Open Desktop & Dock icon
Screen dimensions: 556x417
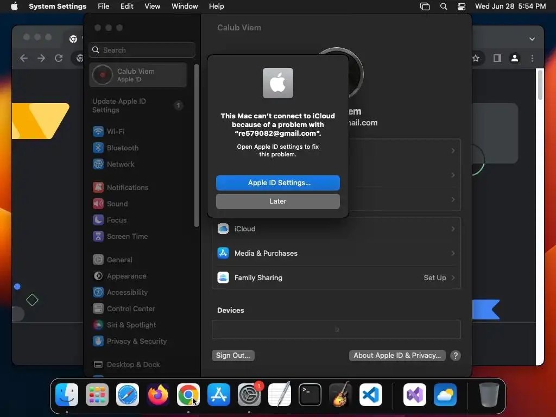point(98,365)
